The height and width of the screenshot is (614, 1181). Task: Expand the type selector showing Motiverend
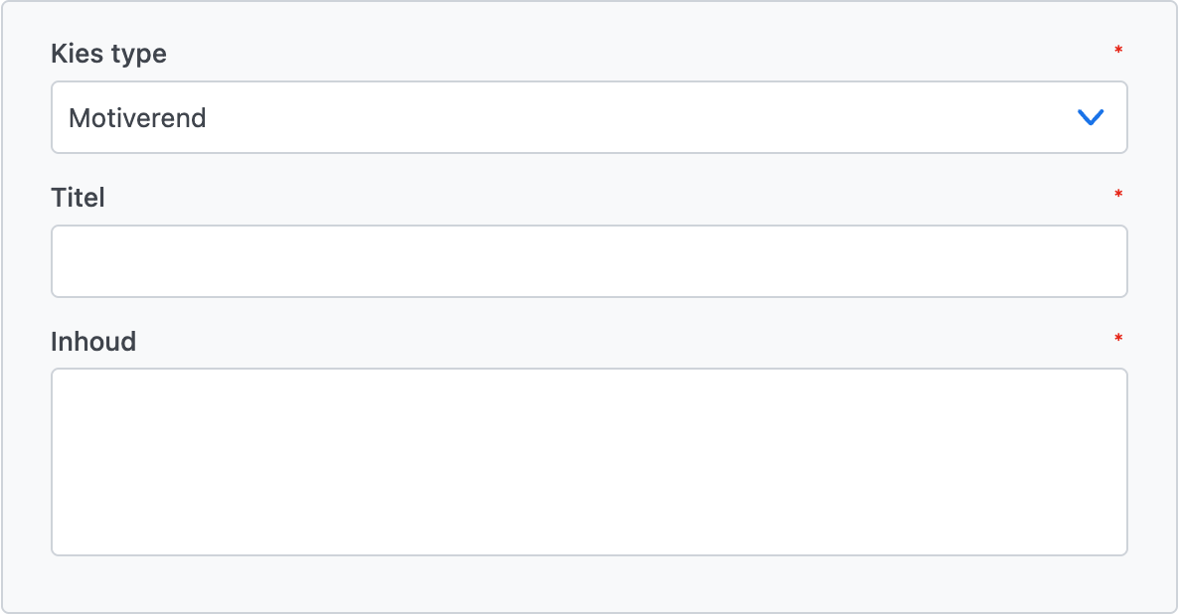tap(589, 117)
